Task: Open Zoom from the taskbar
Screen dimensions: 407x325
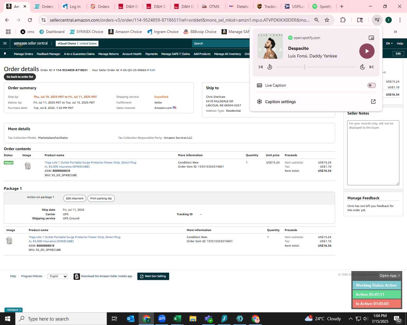Action: [x=162, y=319]
